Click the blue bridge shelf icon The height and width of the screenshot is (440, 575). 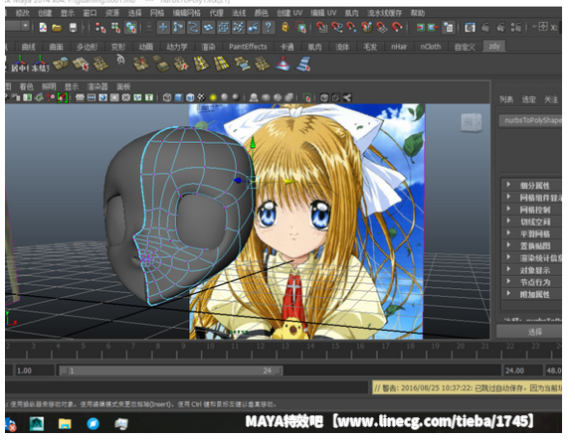coord(303,64)
